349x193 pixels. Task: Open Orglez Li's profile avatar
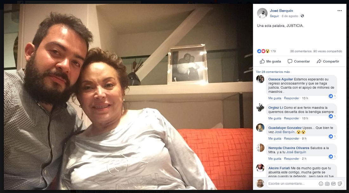click(x=260, y=108)
